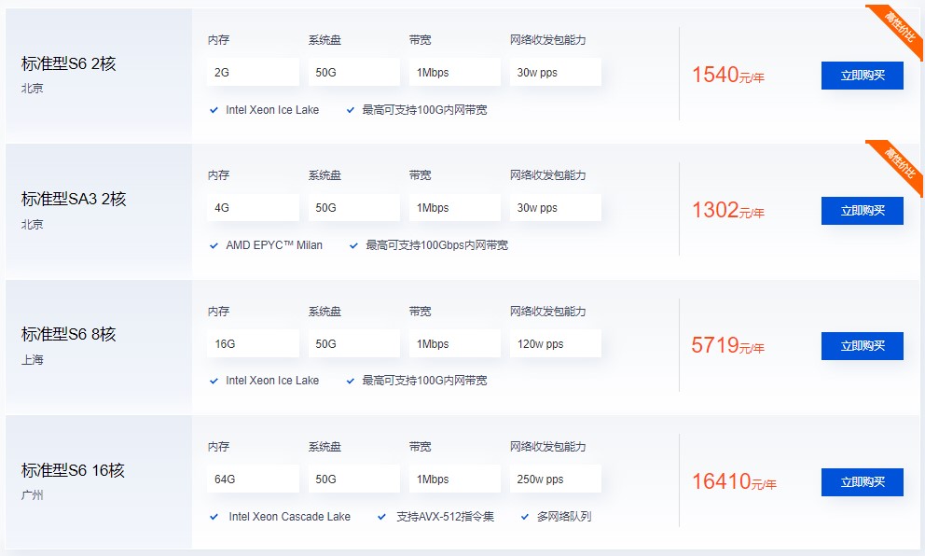Buy the 标准型S6 8核 plan at 5719元

coord(862,346)
